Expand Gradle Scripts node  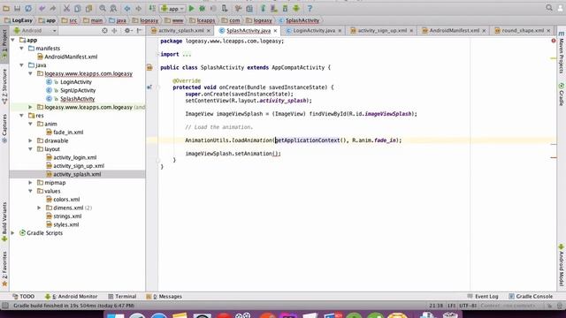[12, 233]
